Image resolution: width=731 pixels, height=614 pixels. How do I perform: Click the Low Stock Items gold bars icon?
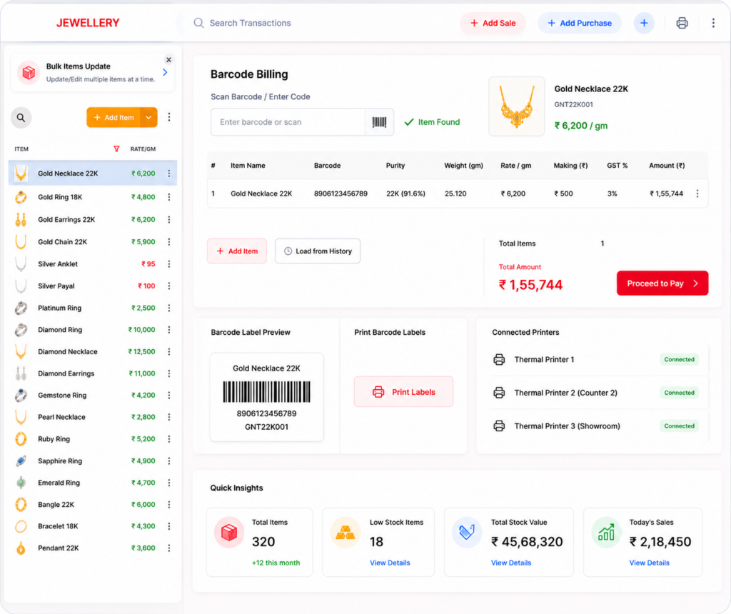click(345, 532)
